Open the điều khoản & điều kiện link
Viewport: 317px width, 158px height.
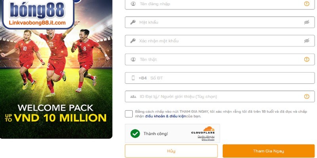pyautogui.click(x=165, y=116)
